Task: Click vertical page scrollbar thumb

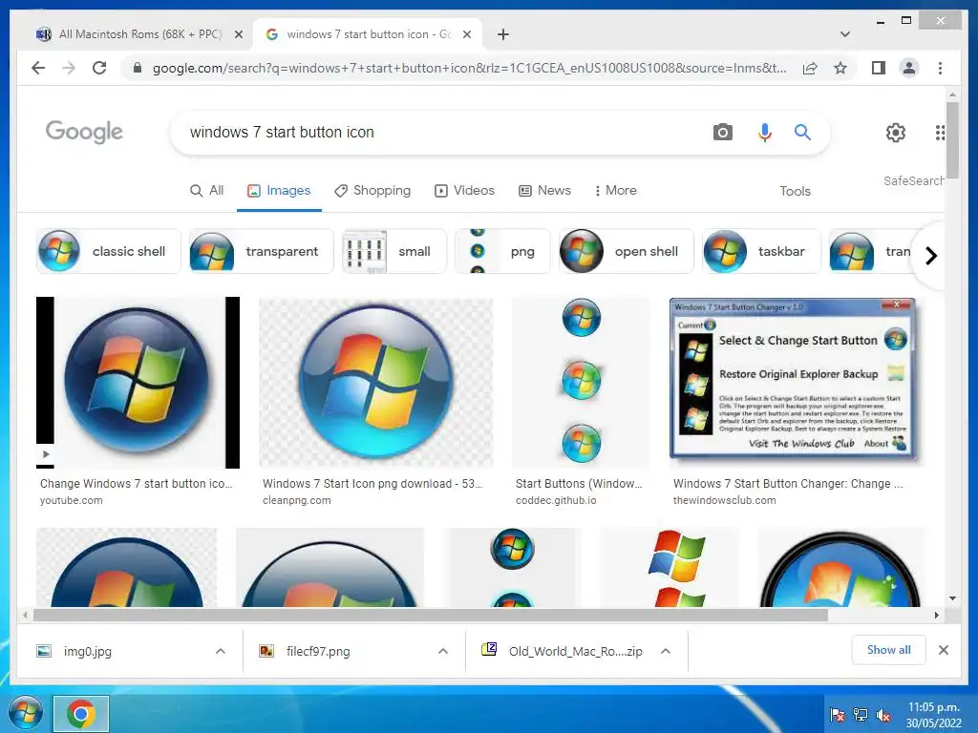Action: click(952, 140)
